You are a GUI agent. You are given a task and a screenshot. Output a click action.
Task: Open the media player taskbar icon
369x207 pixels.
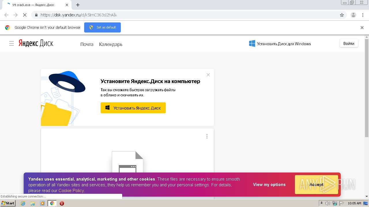(x=42, y=203)
